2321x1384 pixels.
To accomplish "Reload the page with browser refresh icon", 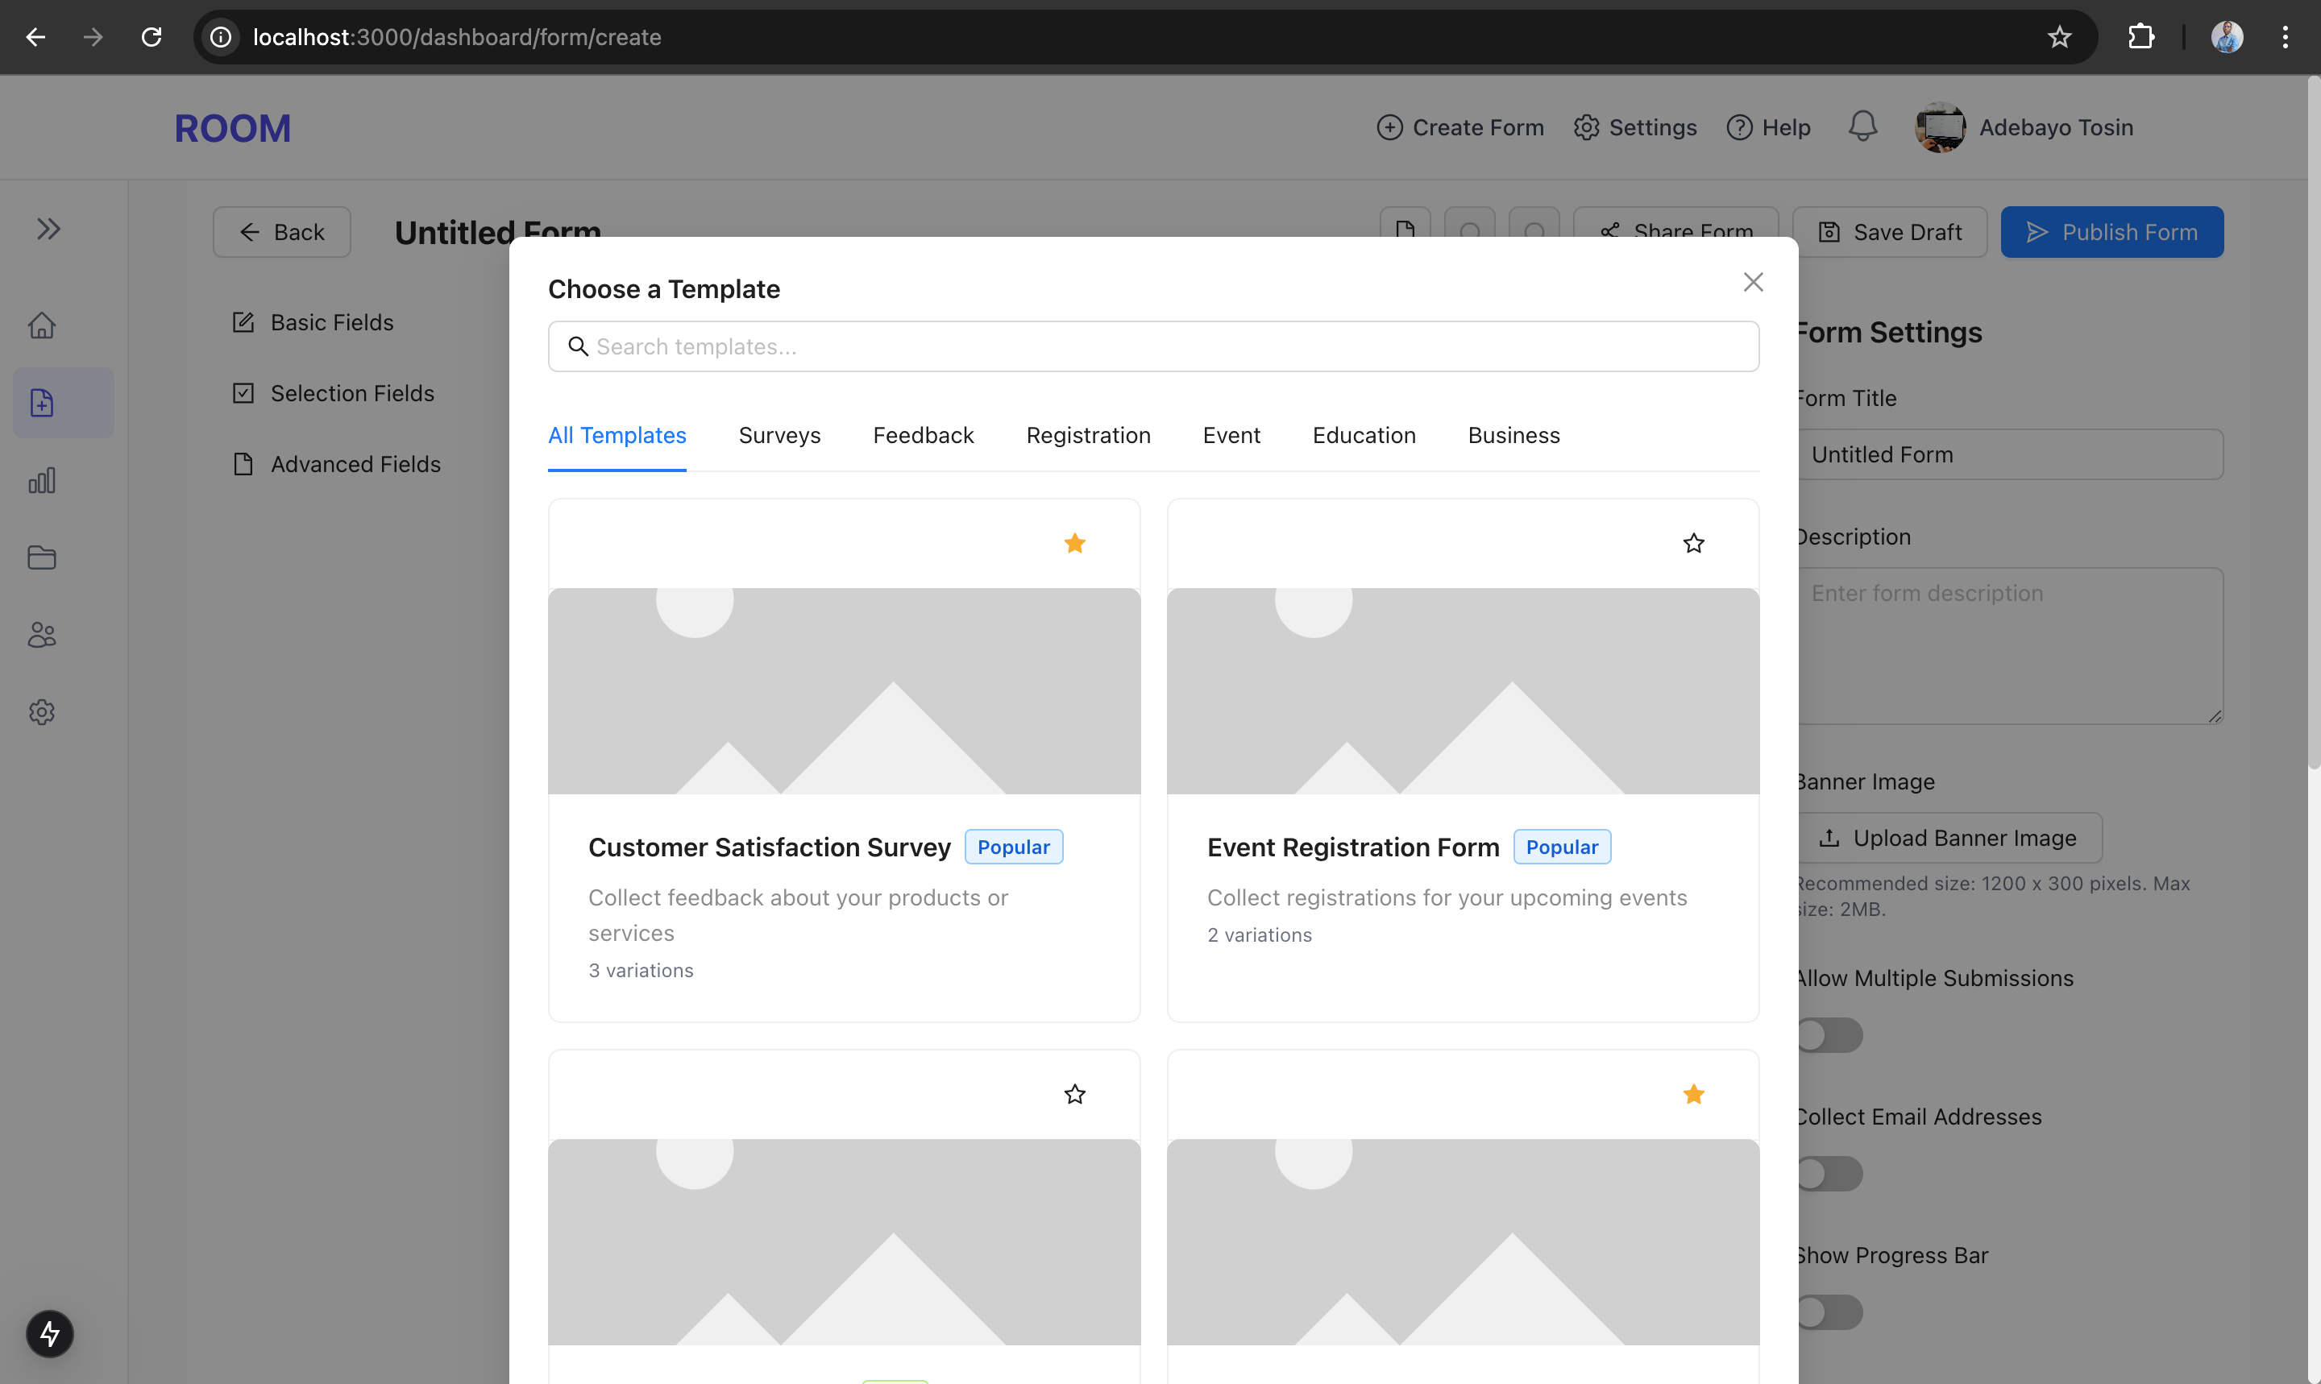I will coord(152,37).
